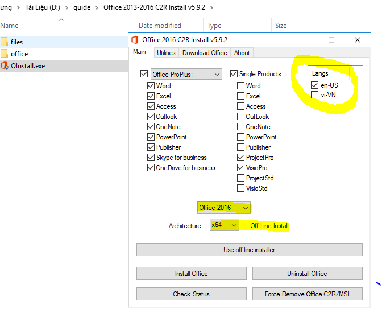Open the Office 2016 version dropdown

[224, 208]
